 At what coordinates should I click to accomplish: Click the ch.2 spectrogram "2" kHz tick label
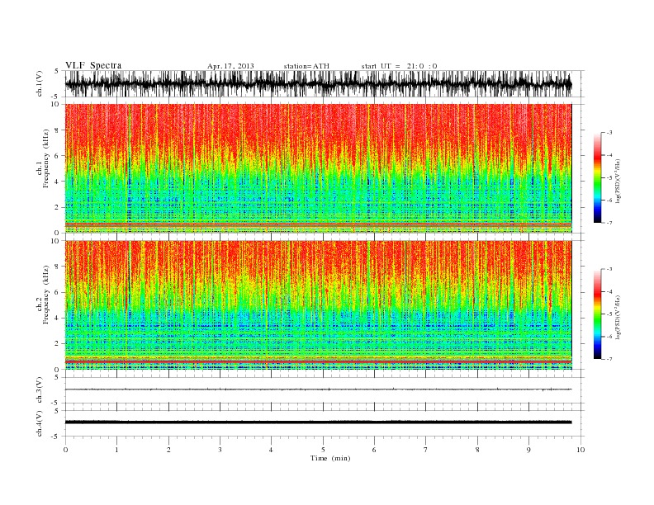[x=57, y=344]
